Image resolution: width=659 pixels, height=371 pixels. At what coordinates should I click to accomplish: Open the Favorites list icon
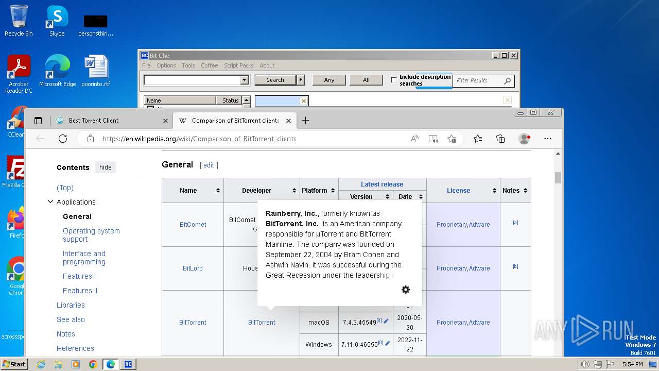tap(478, 139)
